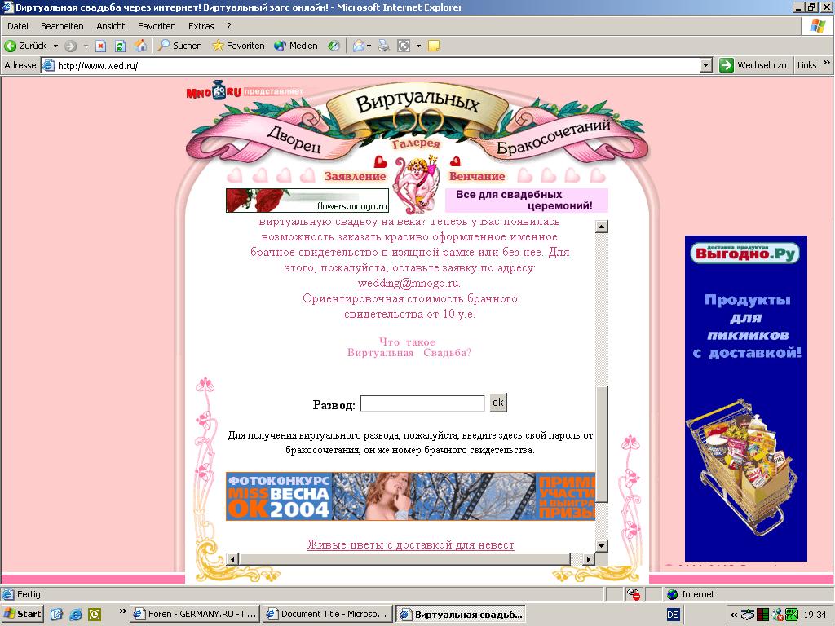Open the Medien toolbar button
The image size is (835, 626).
295,46
